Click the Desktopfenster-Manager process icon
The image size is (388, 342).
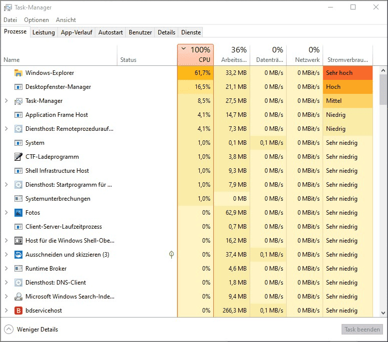(x=18, y=87)
